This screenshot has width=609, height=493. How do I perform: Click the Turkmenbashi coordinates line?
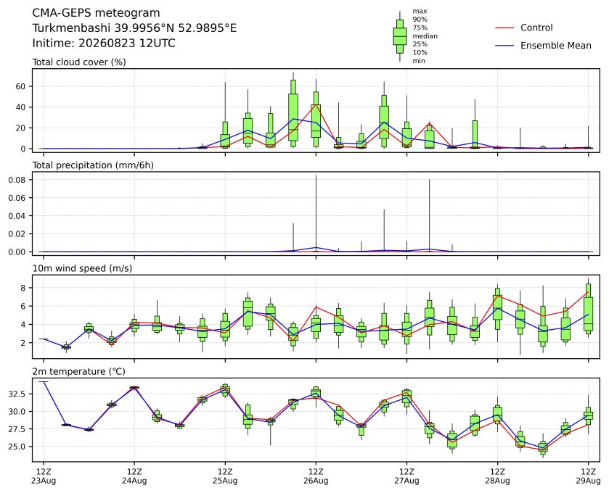134,28
